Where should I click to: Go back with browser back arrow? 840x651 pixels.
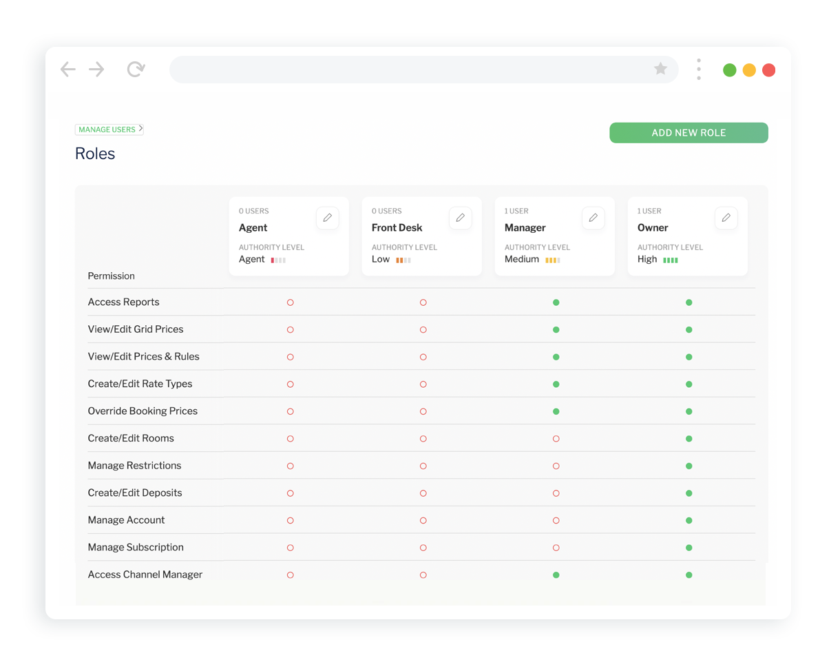(67, 69)
